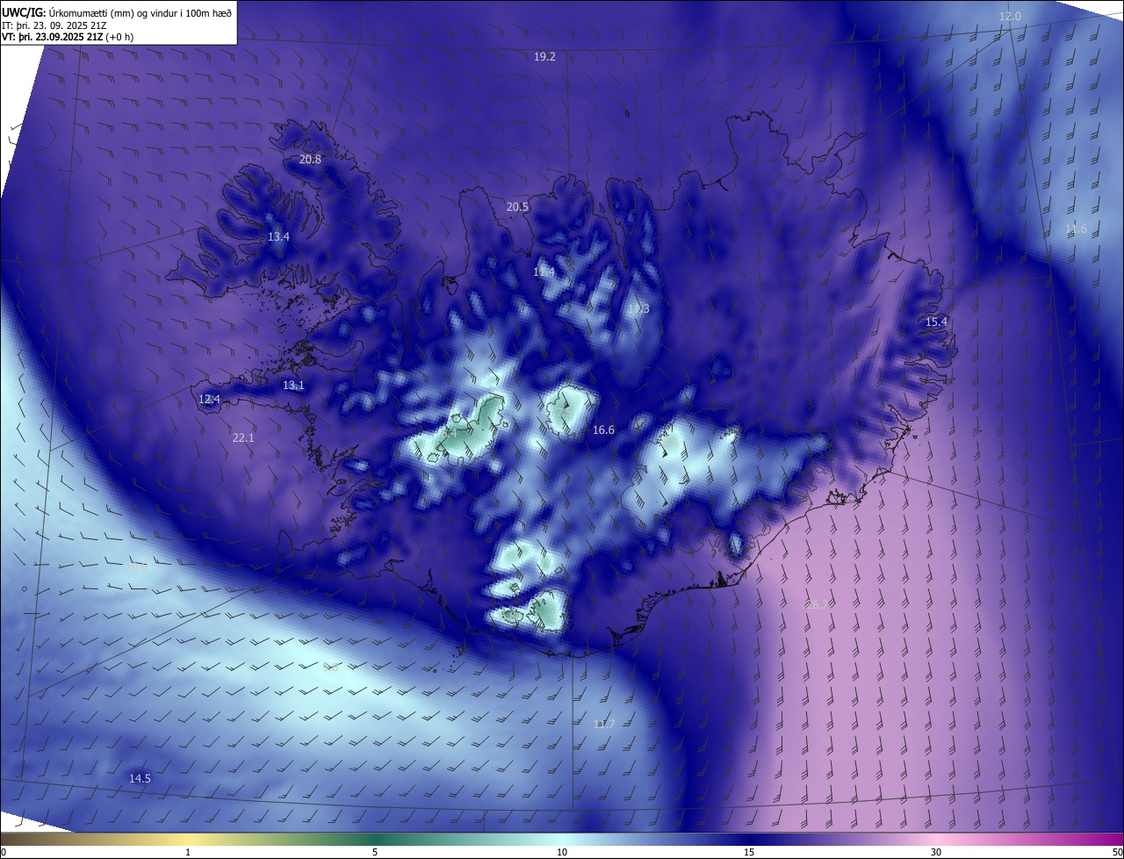Click the 15 tick on the color scale
The width and height of the screenshot is (1124, 859).
click(x=749, y=853)
